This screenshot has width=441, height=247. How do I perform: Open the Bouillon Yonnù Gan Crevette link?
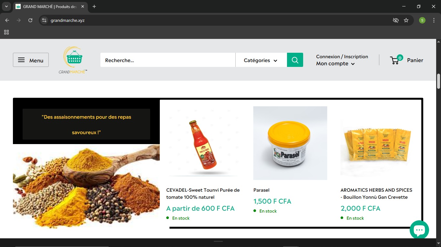(376, 194)
